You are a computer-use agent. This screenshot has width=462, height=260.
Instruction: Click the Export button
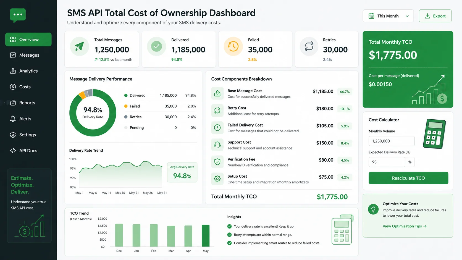click(435, 16)
